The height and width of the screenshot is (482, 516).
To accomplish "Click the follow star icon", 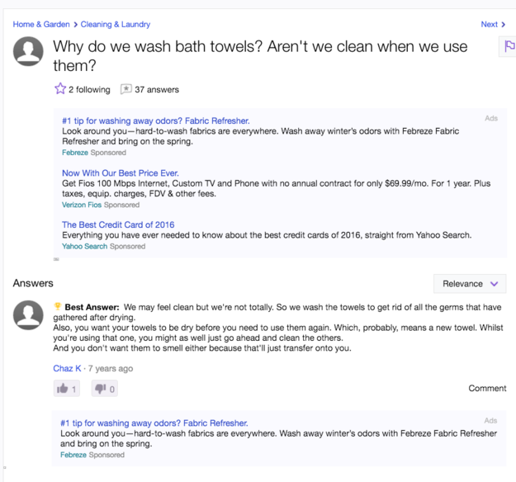I will pyautogui.click(x=60, y=88).
